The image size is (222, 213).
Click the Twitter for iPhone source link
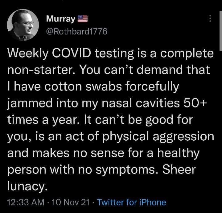click(x=132, y=202)
